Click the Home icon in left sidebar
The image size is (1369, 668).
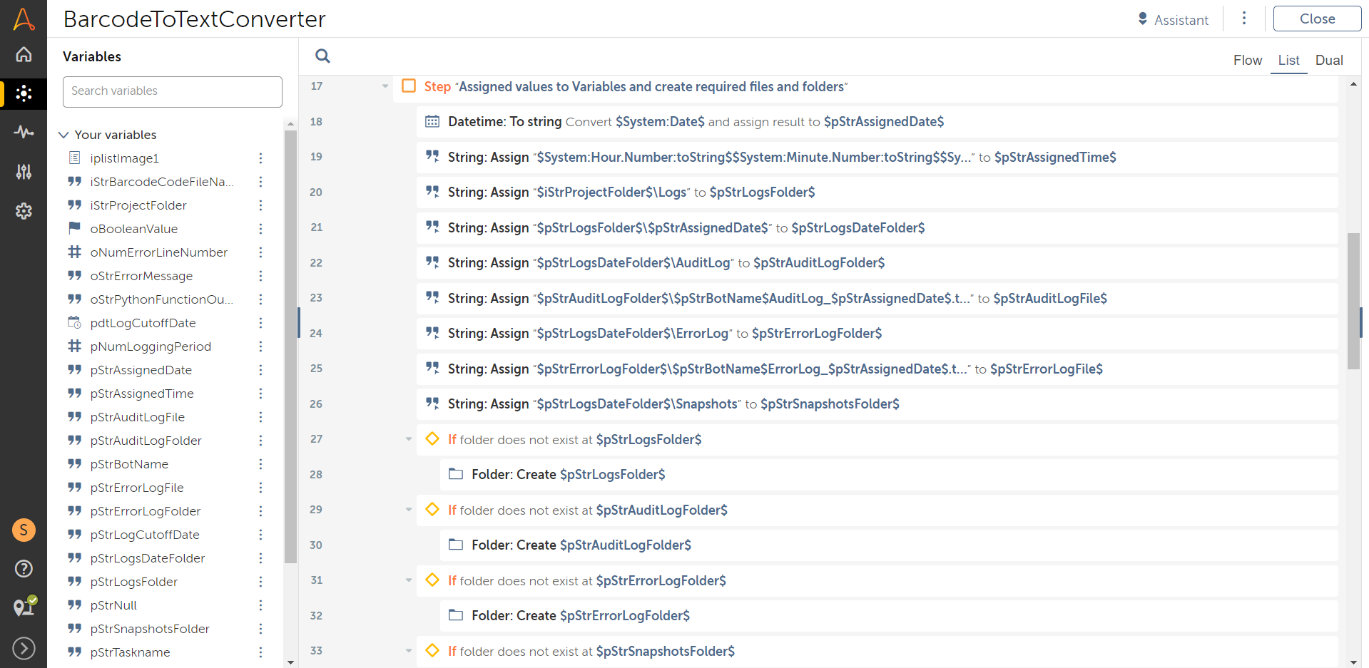(24, 54)
